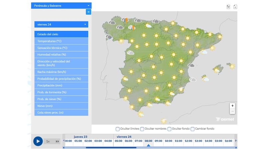
Task: Jump to 11:00 on the timeline
Action: pos(179,141)
